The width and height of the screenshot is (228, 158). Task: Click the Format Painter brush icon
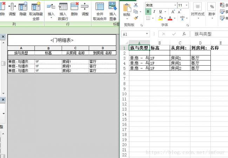136,18
